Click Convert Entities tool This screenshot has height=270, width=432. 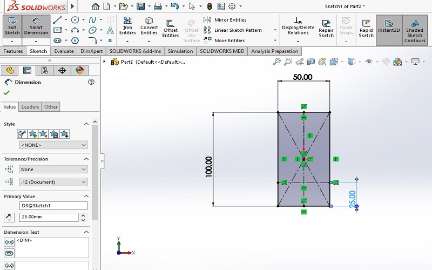[x=149, y=26]
